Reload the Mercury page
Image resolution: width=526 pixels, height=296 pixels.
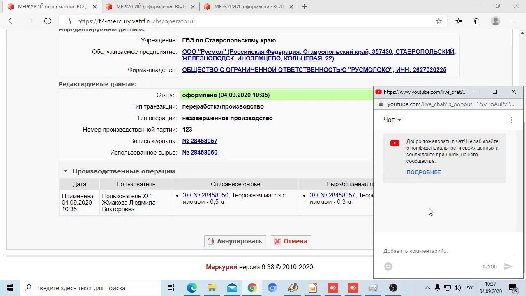coord(48,21)
